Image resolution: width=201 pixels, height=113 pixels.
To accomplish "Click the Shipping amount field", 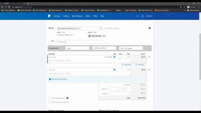I will (x=120, y=94).
